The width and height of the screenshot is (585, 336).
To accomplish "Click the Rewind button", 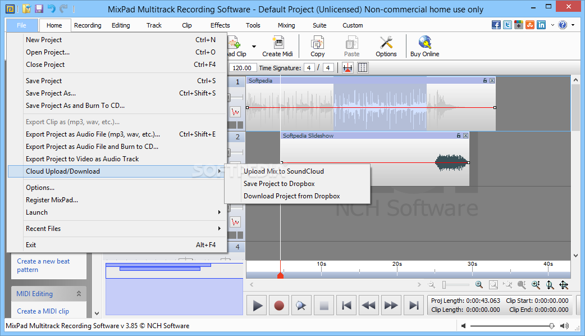I will pos(369,306).
